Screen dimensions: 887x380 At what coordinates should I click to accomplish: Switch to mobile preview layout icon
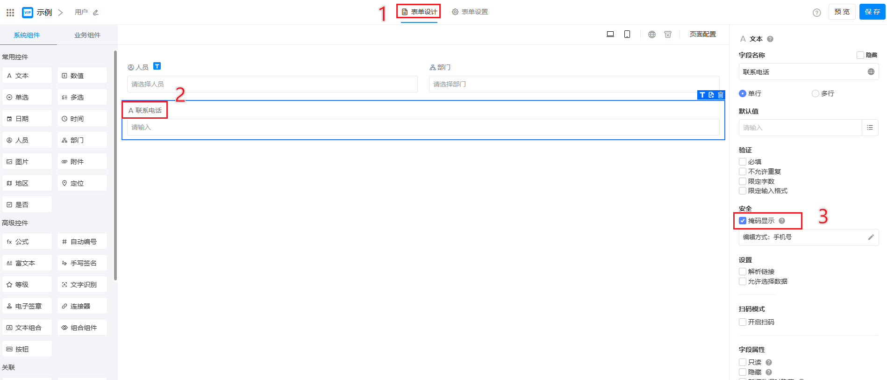(x=627, y=34)
